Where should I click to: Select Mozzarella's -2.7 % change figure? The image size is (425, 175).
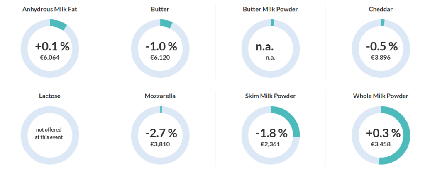(x=161, y=133)
